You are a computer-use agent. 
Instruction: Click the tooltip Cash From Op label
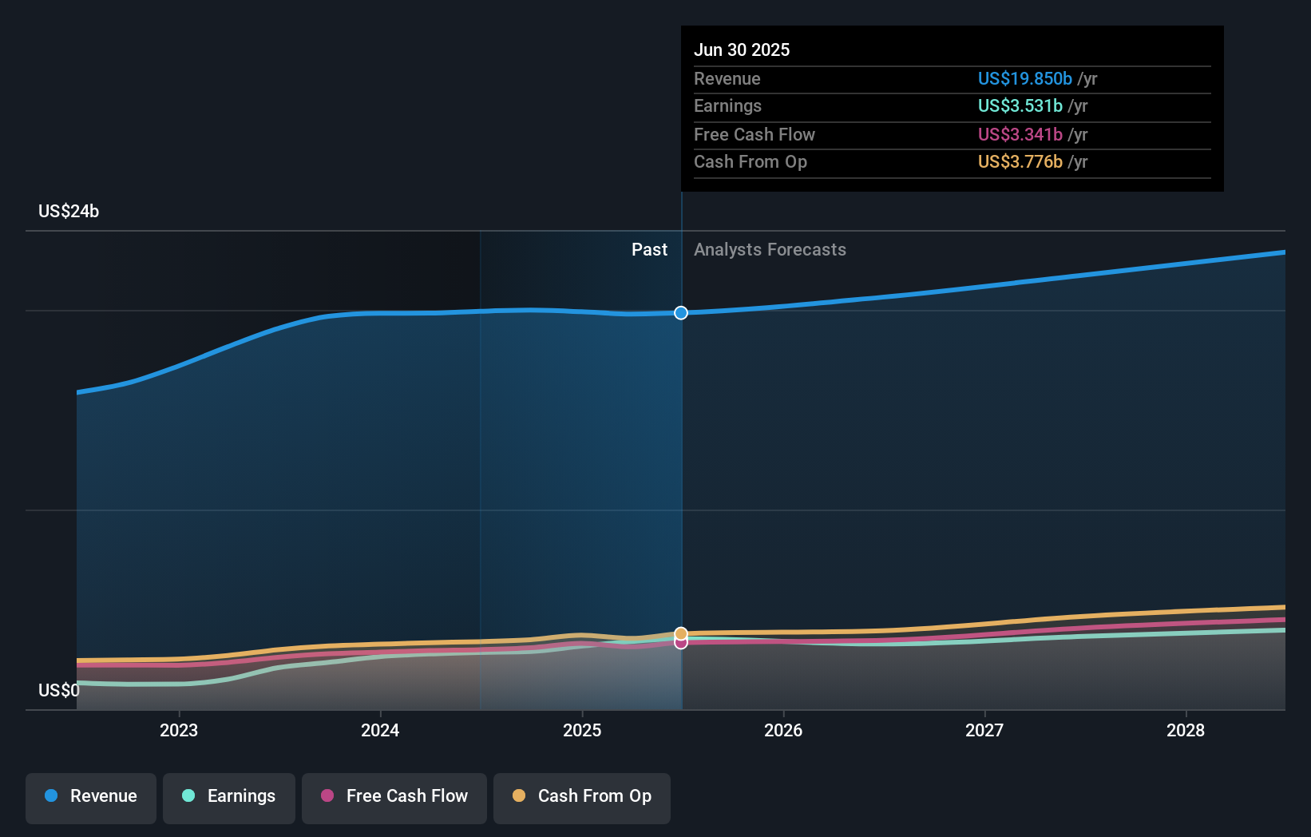(751, 161)
